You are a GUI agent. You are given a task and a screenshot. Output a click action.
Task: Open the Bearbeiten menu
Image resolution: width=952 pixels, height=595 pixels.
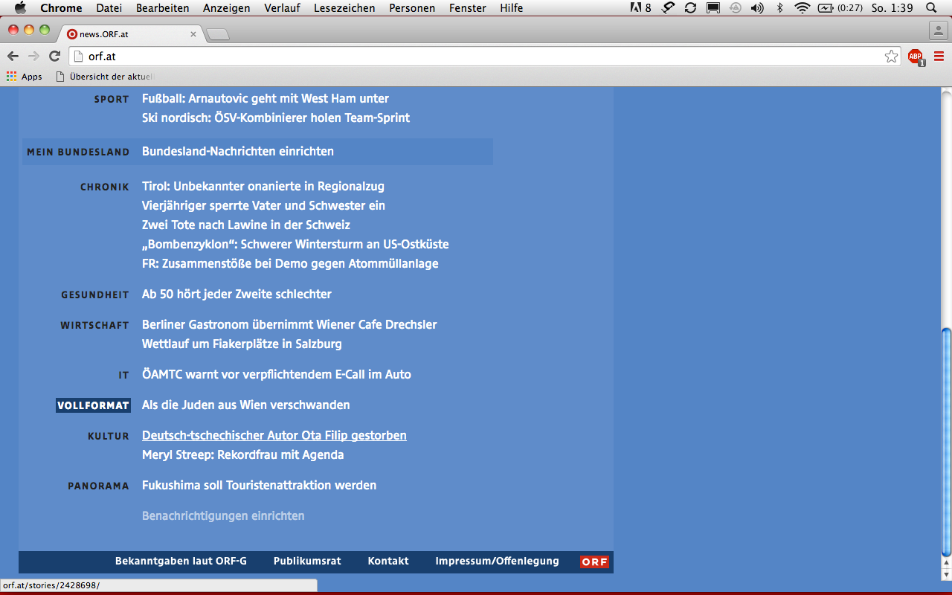[163, 8]
